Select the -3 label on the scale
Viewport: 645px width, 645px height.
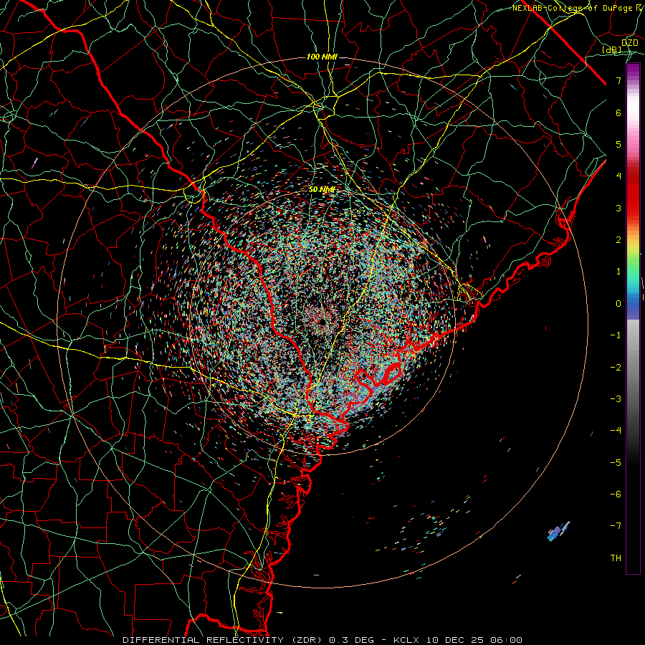(x=616, y=399)
